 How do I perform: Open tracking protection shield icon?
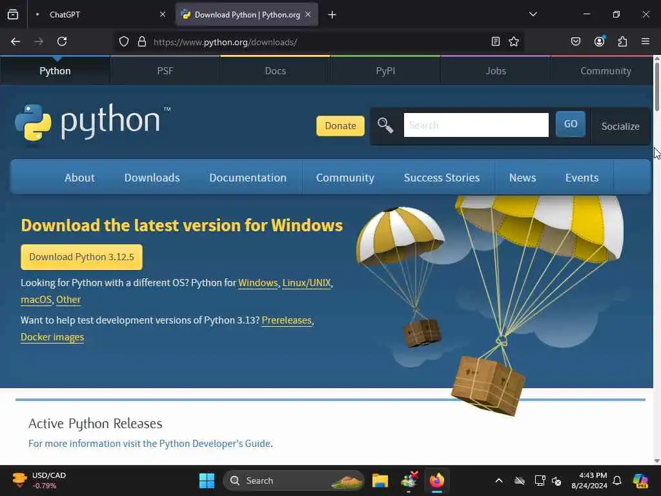point(123,41)
